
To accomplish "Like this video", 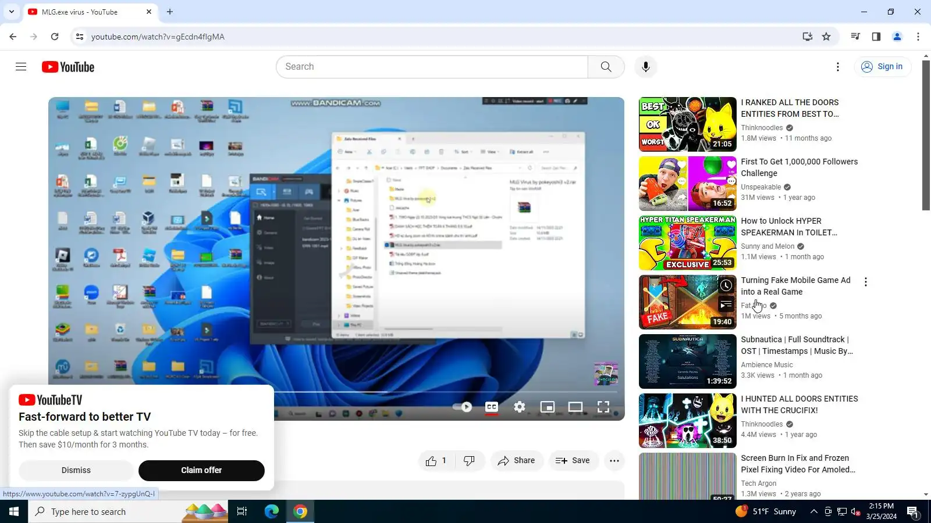I will click(x=436, y=461).
